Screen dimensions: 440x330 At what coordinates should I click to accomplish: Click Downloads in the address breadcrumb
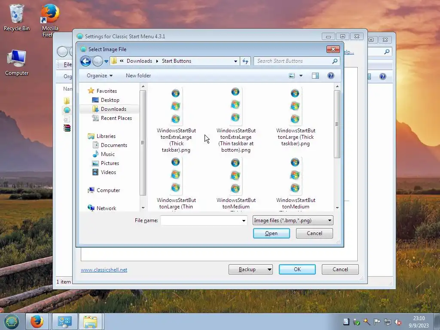[140, 61]
